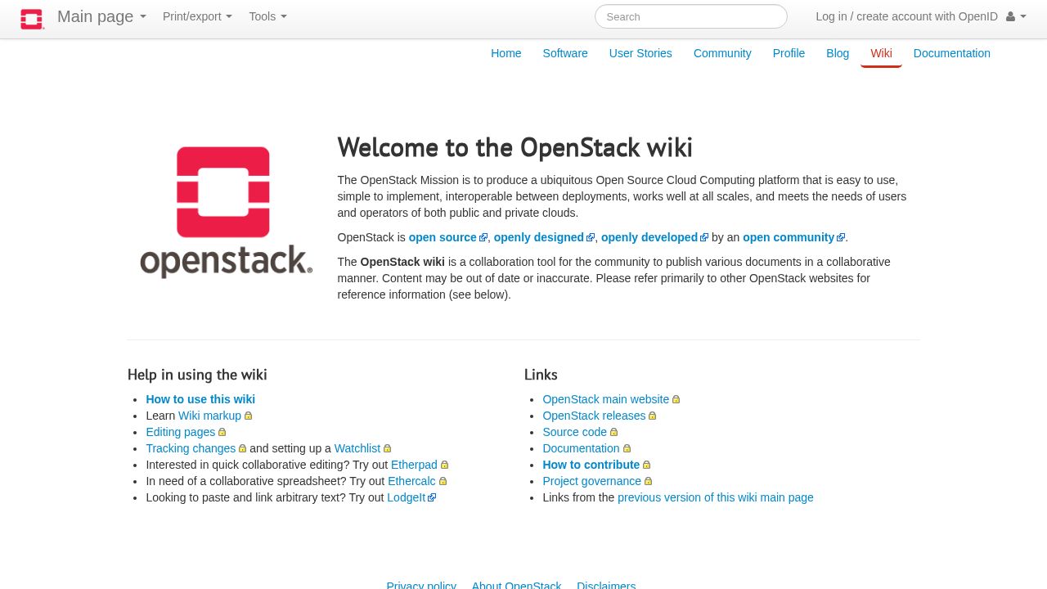Expand the Tools dropdown menu
This screenshot has height=589, width=1047.
[267, 16]
